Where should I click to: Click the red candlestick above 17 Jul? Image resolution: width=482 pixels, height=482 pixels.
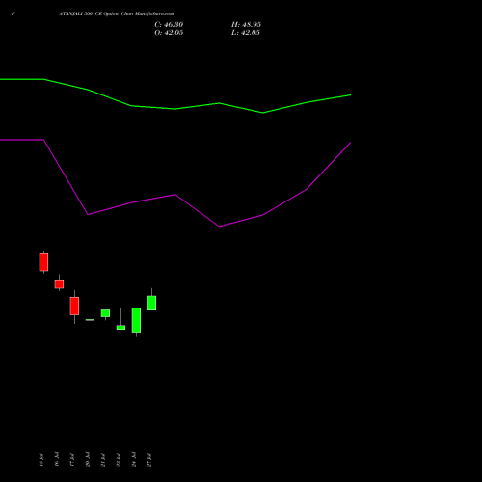[x=74, y=306]
